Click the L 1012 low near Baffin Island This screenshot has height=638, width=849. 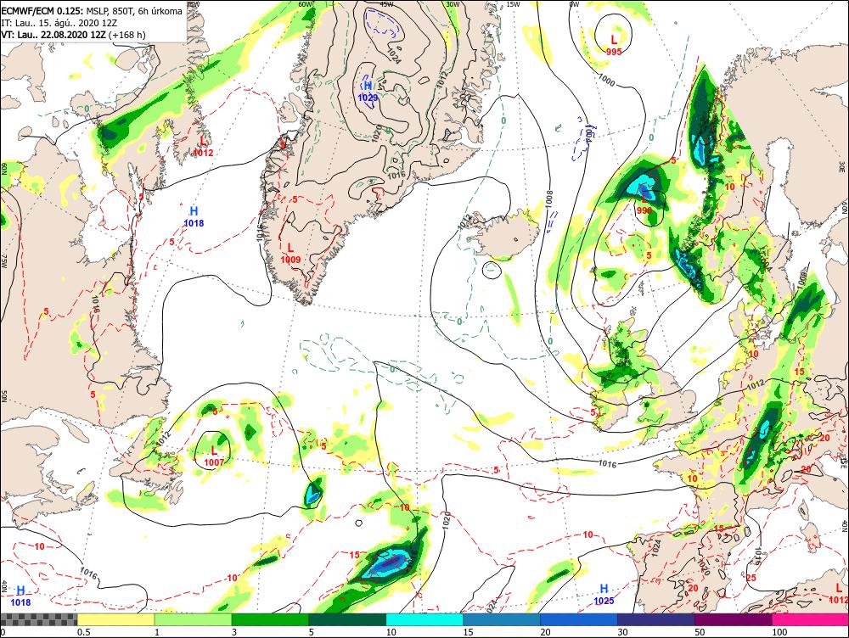pos(203,146)
